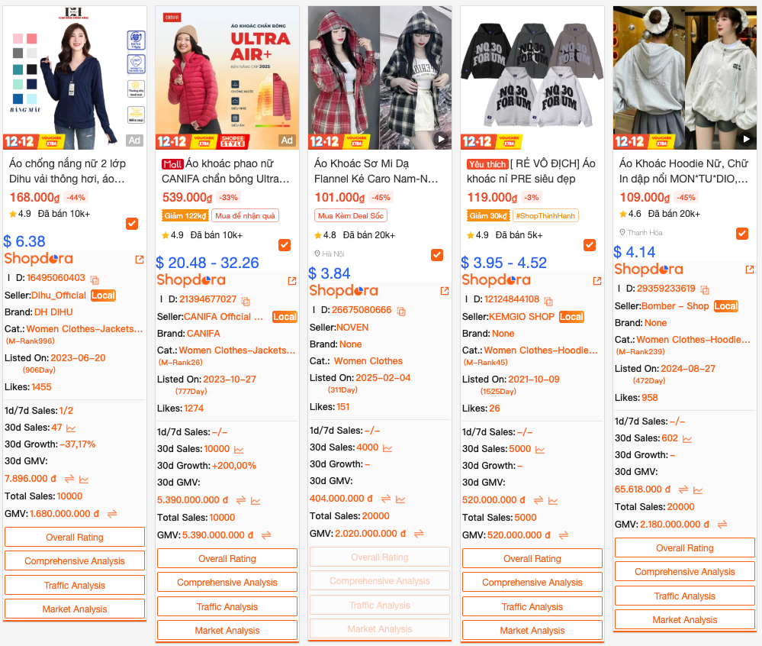Toggle the checkbox on the flannel jacket card
The image size is (762, 646).
point(437,255)
